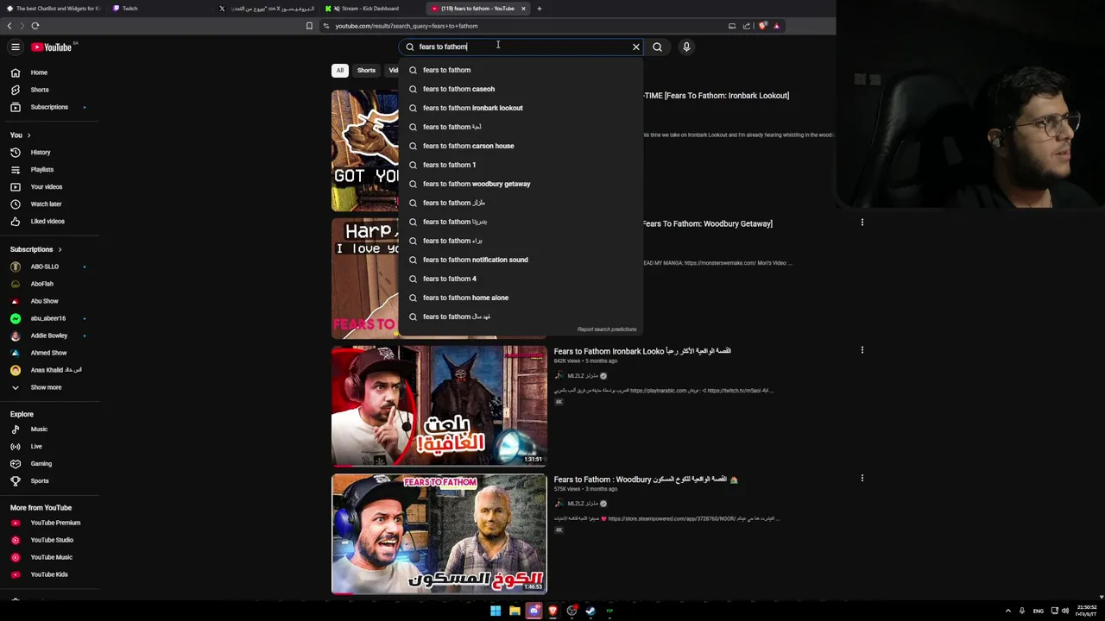This screenshot has width=1105, height=621.
Task: Choose suggestion 'fears to fathom ironbark lookout'
Action: tap(521, 108)
